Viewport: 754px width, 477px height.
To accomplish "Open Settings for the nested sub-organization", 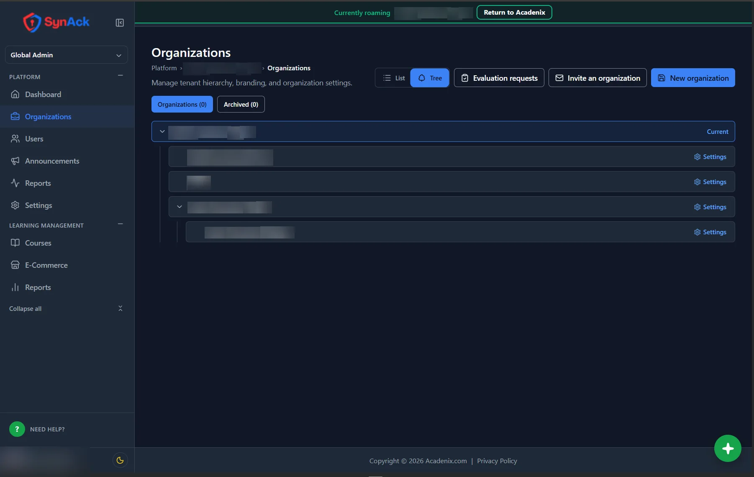I will coord(710,232).
